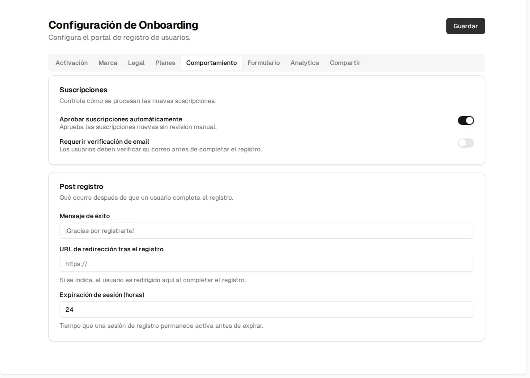The height and width of the screenshot is (378, 530).
Task: Switch to the Analytics tab
Action: 304,63
